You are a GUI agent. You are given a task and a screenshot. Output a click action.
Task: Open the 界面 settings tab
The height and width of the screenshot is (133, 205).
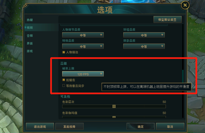pos(30,43)
